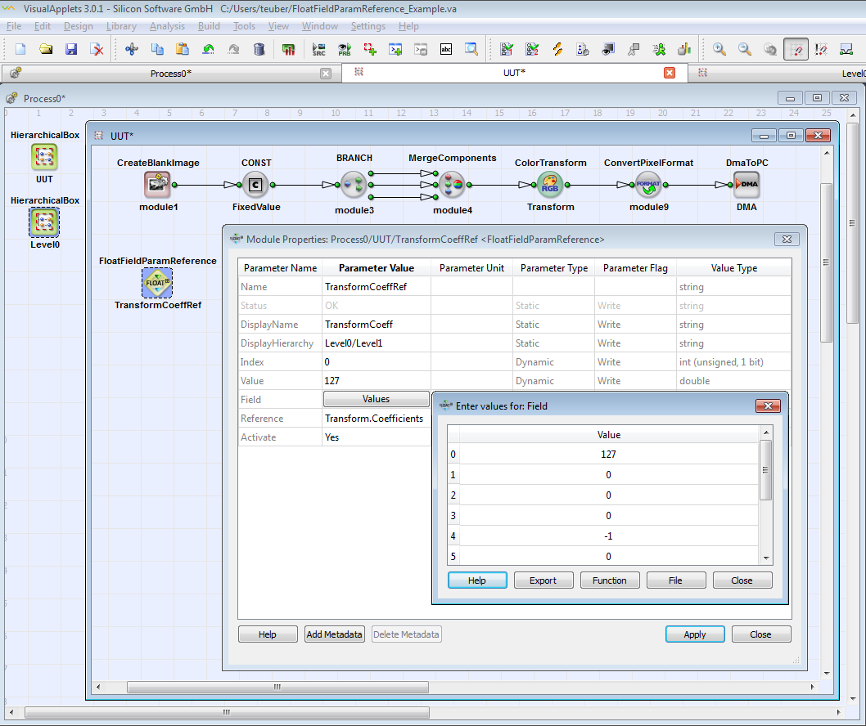Click the Export button in Field dialog

click(543, 580)
